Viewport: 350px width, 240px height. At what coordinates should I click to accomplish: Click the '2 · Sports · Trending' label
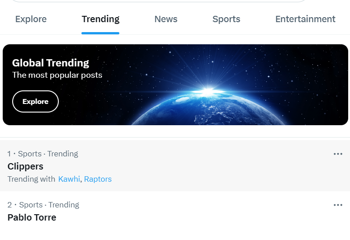43,205
